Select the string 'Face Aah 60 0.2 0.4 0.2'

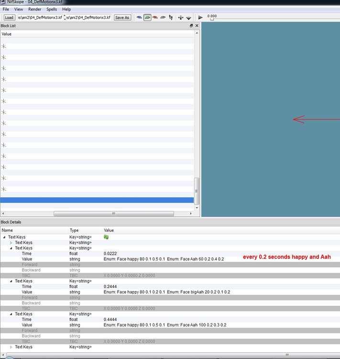click(202, 259)
